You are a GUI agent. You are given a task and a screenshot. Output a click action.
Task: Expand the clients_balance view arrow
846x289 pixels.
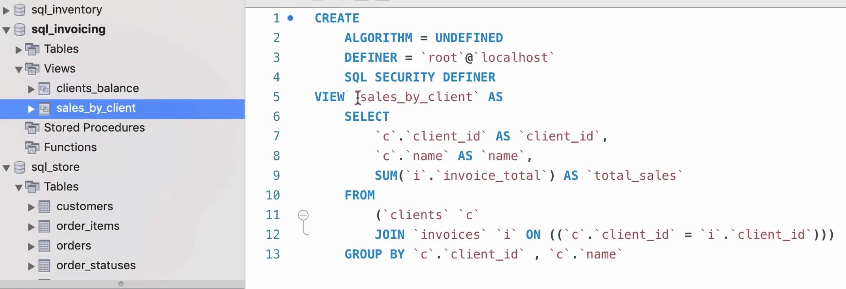coord(31,89)
